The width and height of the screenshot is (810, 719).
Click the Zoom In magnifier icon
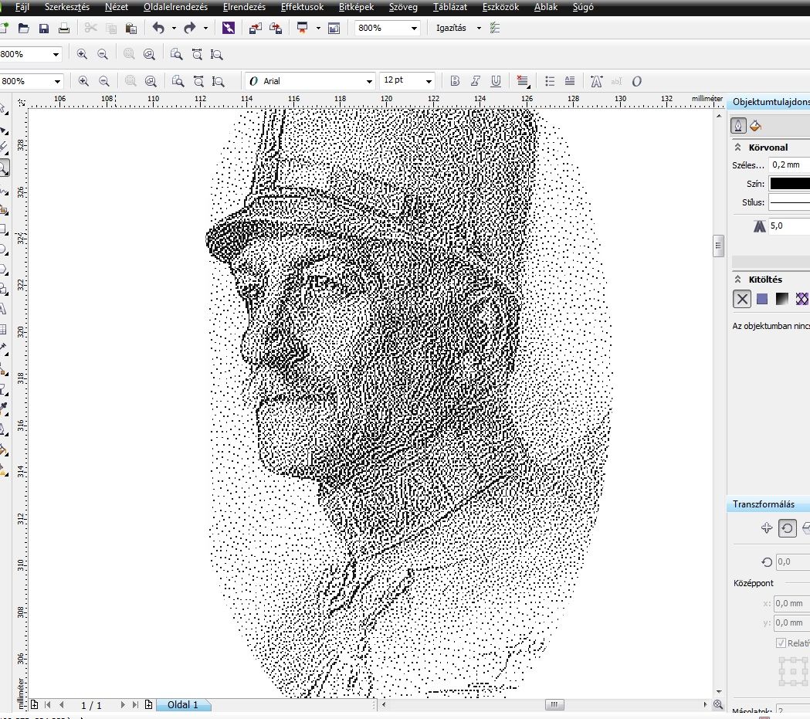[83, 55]
